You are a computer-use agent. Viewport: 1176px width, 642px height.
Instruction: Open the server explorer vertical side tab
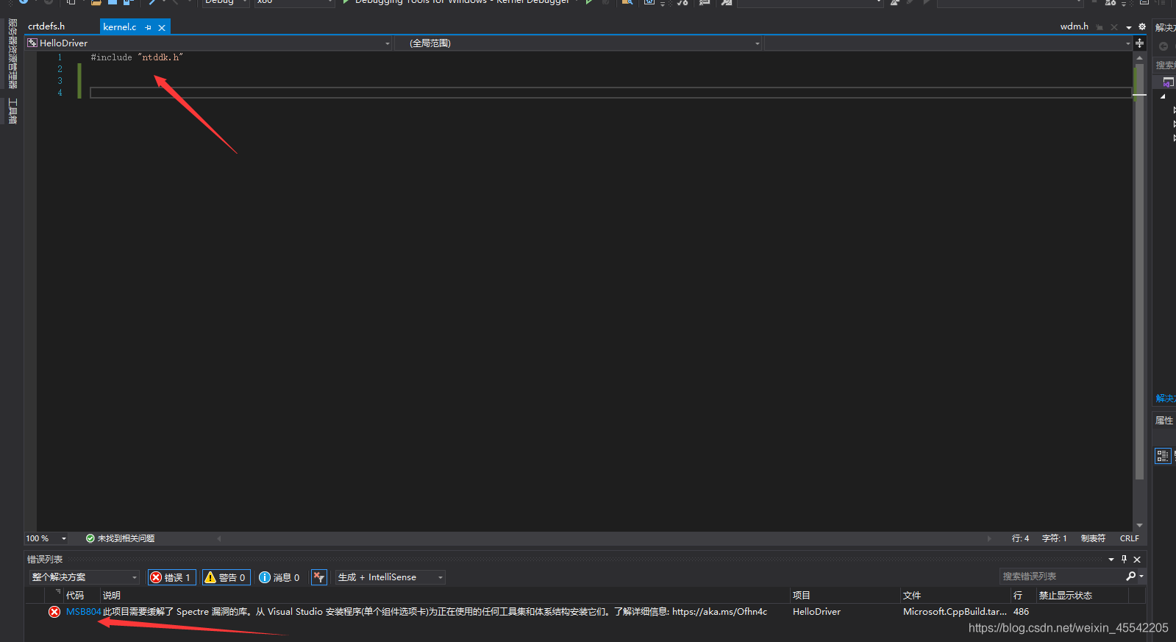(x=13, y=54)
